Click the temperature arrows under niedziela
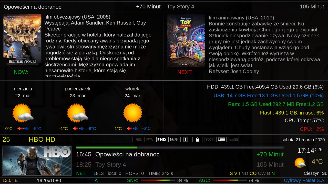Viewport: 328px width, 184px height. (23, 129)
